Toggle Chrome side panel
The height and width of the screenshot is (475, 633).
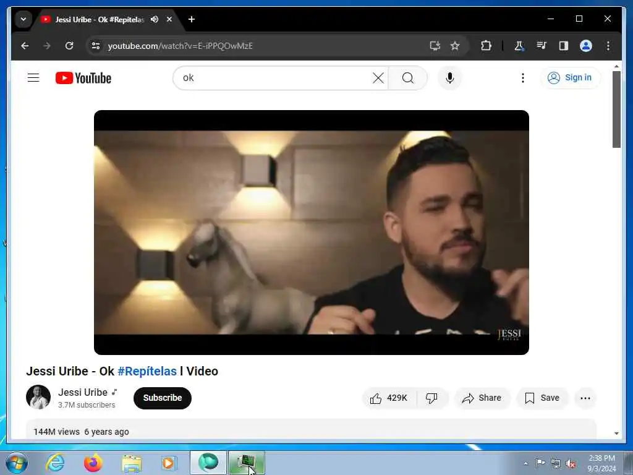coord(564,46)
